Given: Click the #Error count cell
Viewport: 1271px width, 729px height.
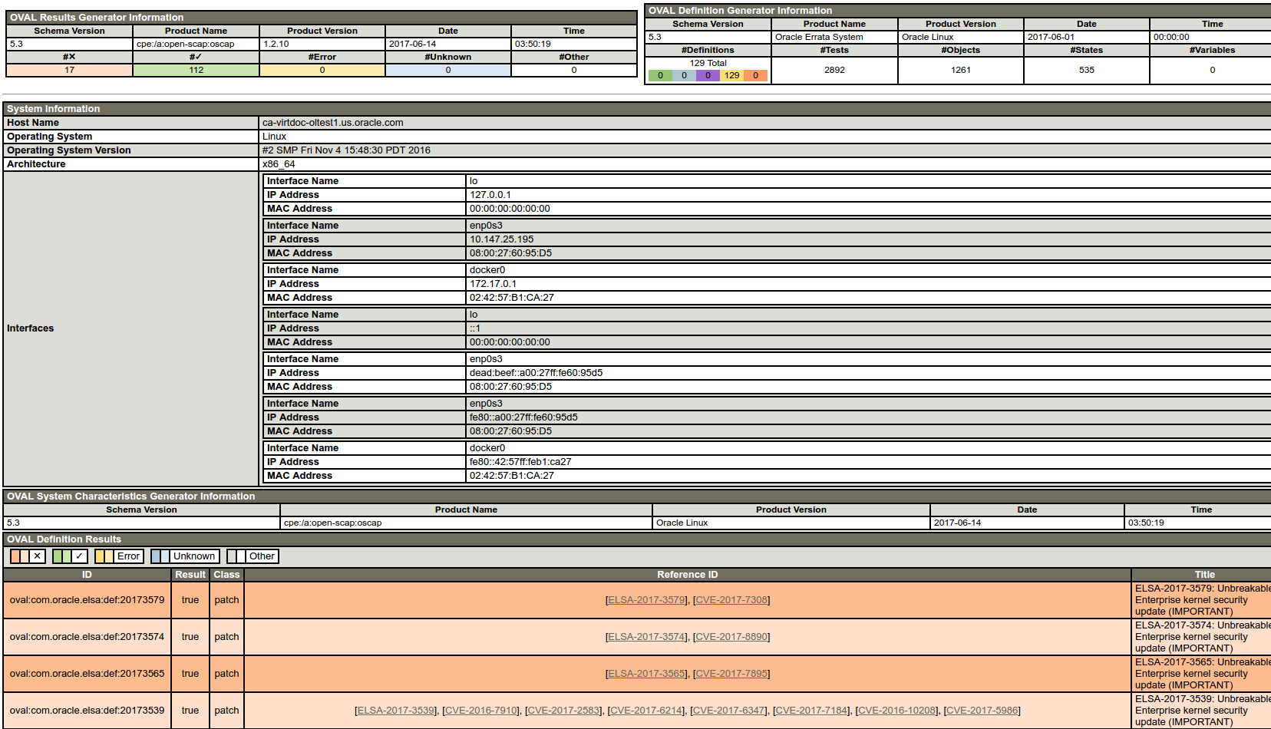Looking at the screenshot, I should pyautogui.click(x=322, y=70).
